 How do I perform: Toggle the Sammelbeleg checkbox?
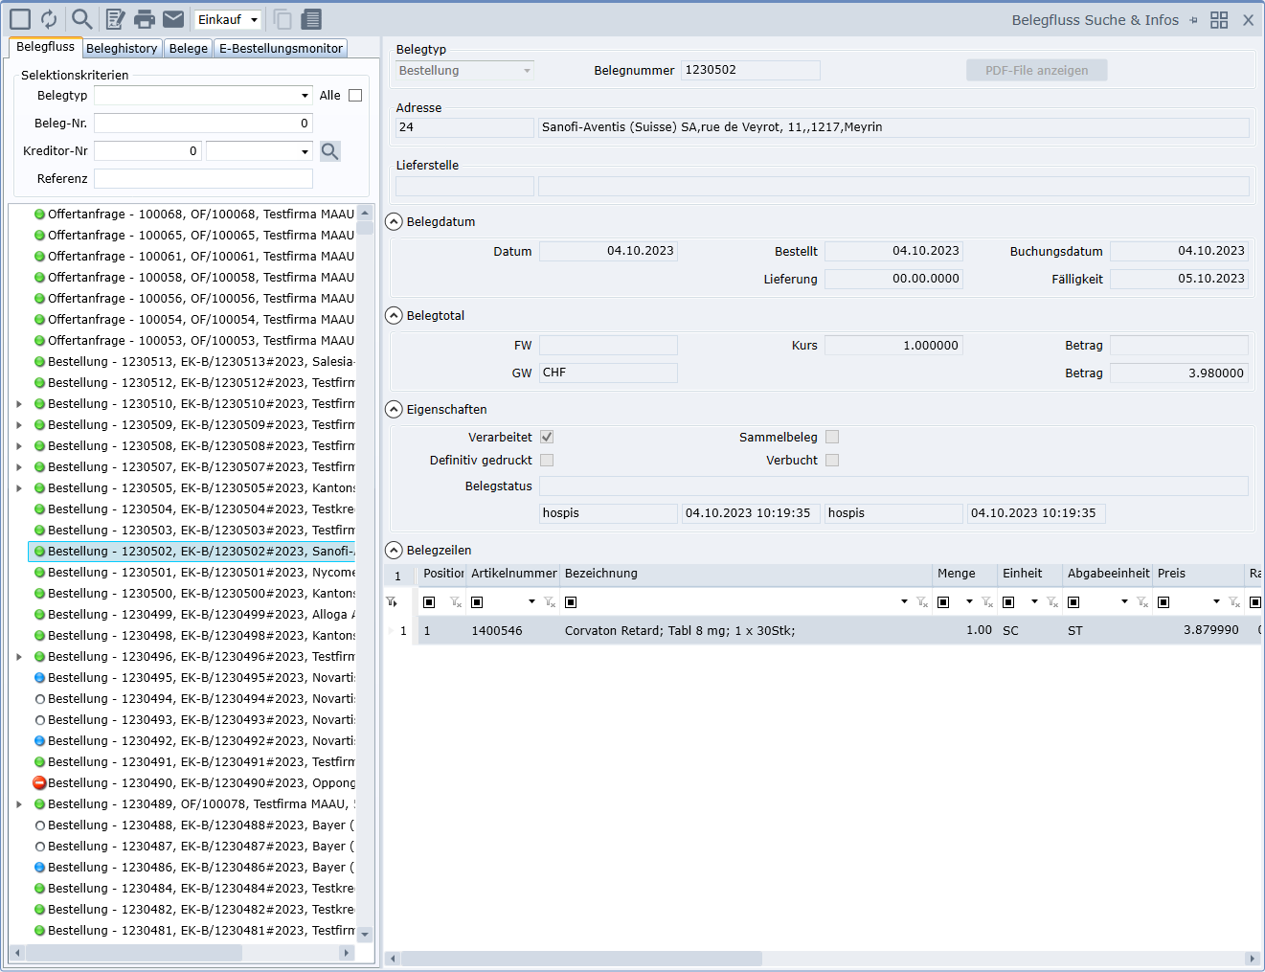pos(832,438)
